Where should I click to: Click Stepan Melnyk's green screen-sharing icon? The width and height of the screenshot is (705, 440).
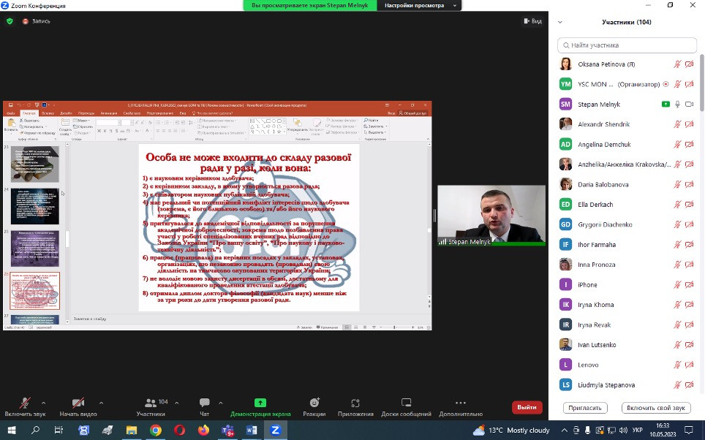[x=666, y=105]
